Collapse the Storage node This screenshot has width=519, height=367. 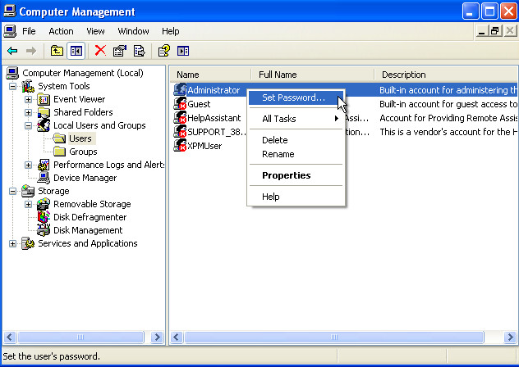(x=12, y=191)
